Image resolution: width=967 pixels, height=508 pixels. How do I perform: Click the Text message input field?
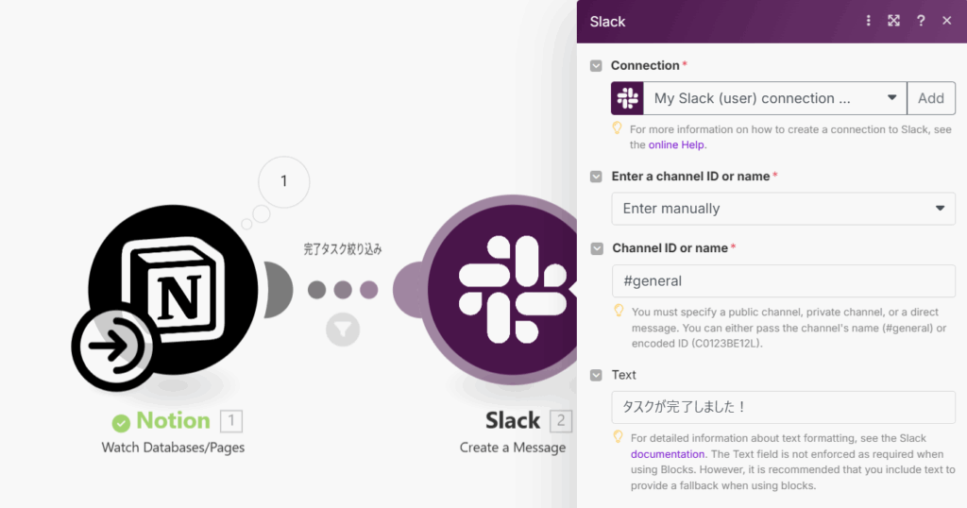pyautogui.click(x=783, y=407)
